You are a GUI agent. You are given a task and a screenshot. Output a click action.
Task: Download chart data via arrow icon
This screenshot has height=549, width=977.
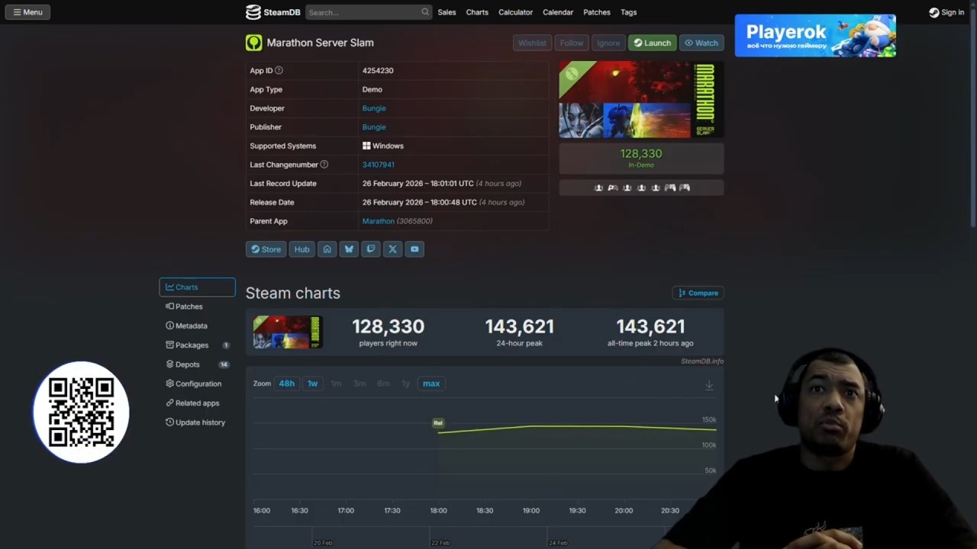(x=709, y=385)
